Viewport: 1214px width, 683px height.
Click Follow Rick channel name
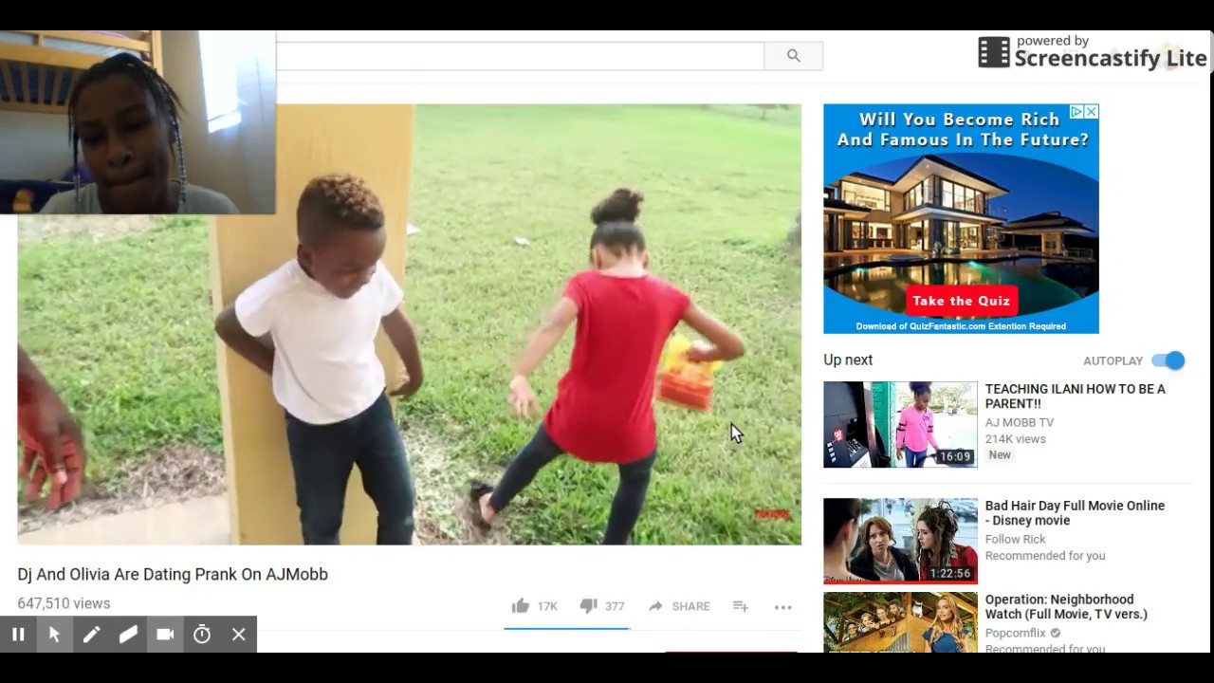(1015, 539)
